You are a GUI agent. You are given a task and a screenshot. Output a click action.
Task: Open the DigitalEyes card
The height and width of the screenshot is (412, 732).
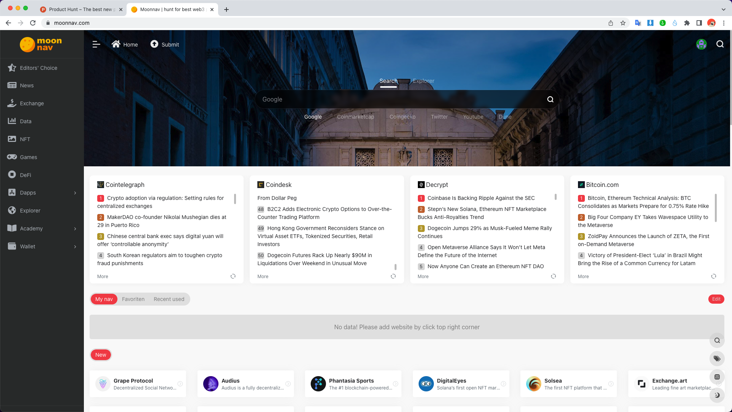(461, 384)
